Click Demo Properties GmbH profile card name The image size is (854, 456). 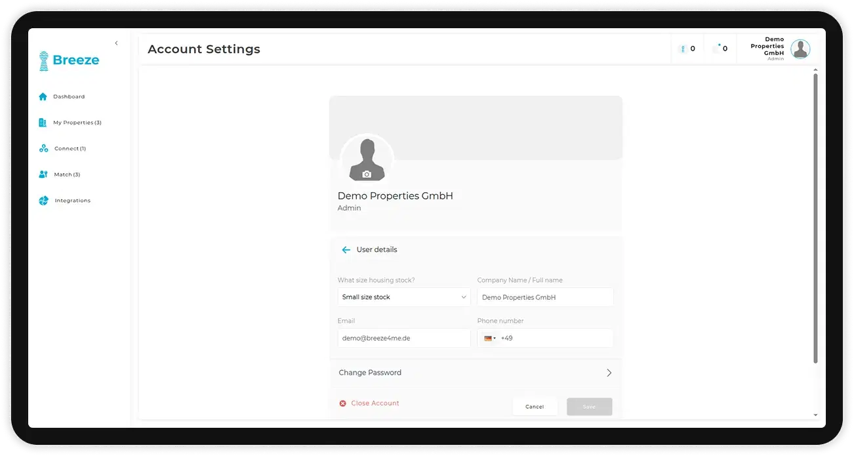395,196
